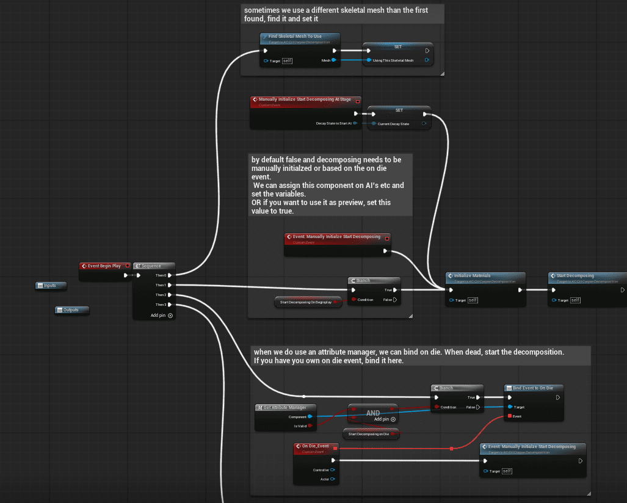627x503 pixels.
Task: Select the Start Decomposing function node title
Action: click(575, 276)
